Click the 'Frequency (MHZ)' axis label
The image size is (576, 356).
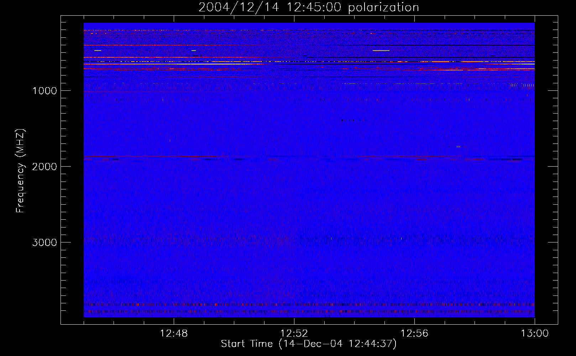point(20,171)
